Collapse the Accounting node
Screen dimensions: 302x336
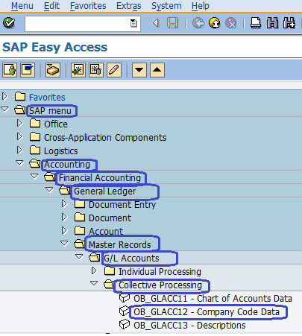[x=19, y=163]
